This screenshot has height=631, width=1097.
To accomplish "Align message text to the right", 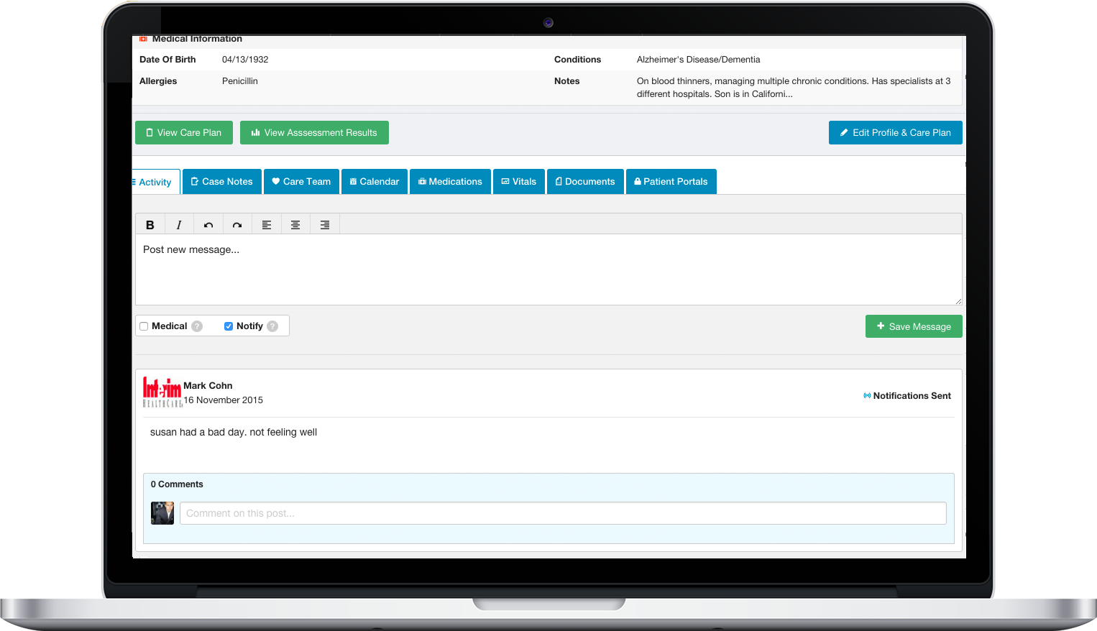I will click(x=325, y=225).
